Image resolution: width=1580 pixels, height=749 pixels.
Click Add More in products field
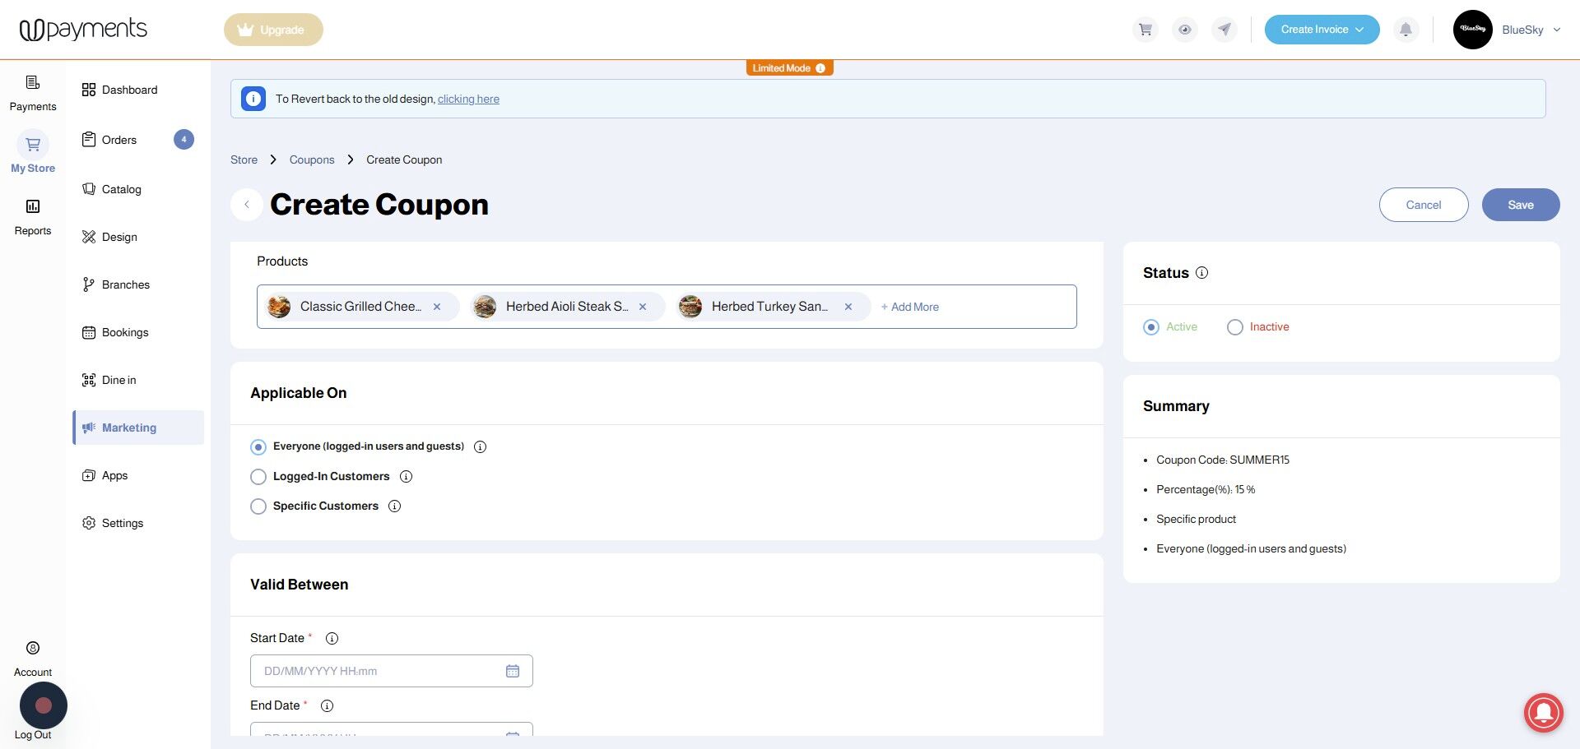(x=909, y=307)
